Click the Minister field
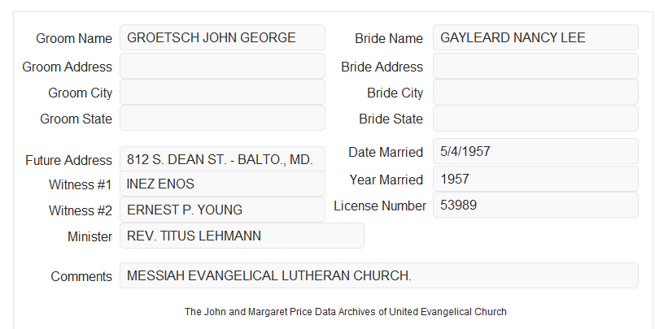Image resolution: width=655 pixels, height=329 pixels. coord(242,236)
